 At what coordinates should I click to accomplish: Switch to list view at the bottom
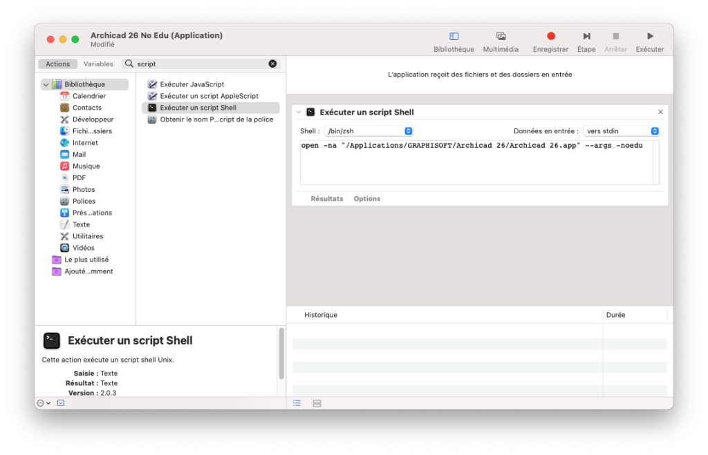point(297,403)
